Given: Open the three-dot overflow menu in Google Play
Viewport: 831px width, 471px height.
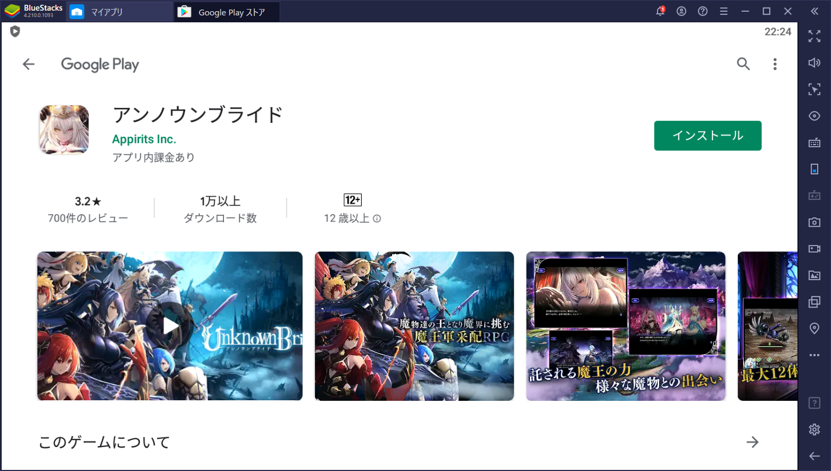Looking at the screenshot, I should [775, 64].
